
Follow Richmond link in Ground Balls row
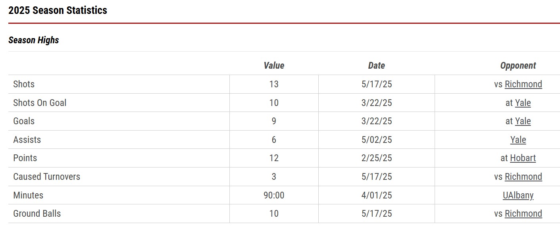coord(523,214)
